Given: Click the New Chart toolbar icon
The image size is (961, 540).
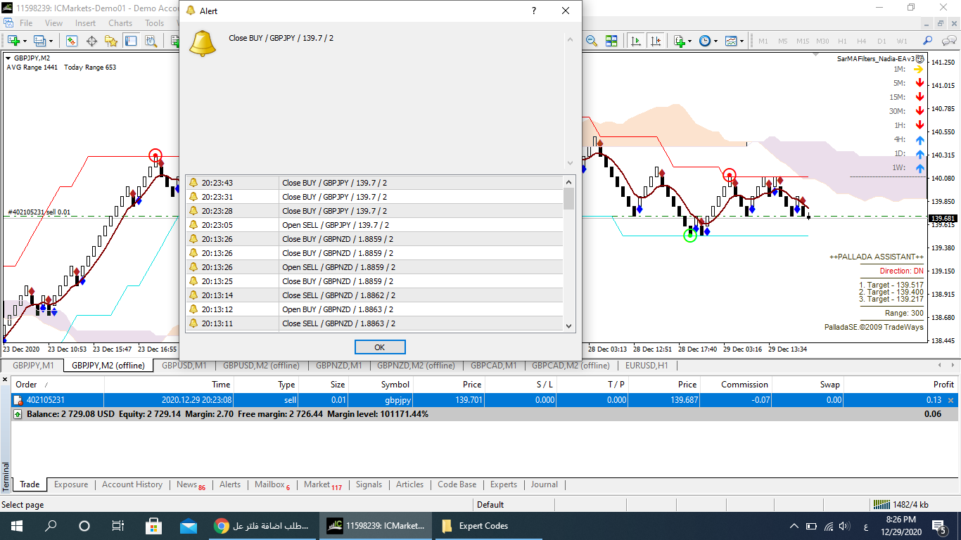Looking at the screenshot, I should pos(13,41).
